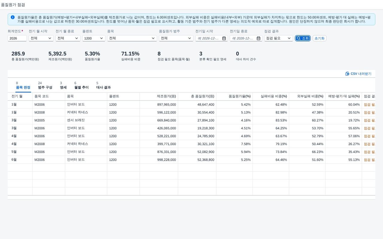The image size is (383, 239).
Task: Click the 초기화 reset button
Action: pyautogui.click(x=319, y=38)
